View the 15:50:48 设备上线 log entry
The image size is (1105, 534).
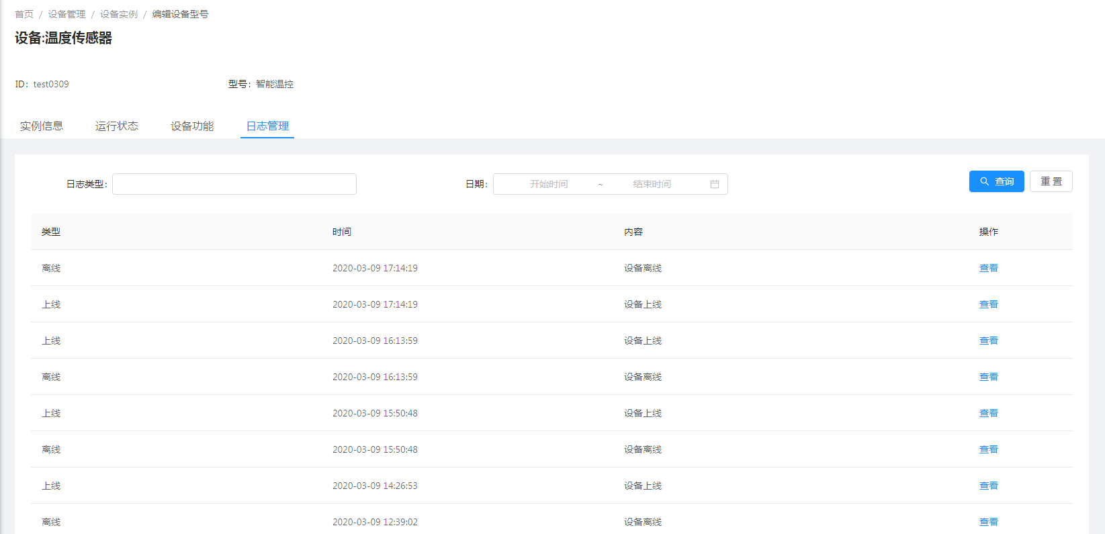988,413
